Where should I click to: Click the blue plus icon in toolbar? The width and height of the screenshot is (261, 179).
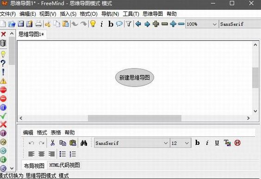(173, 24)
